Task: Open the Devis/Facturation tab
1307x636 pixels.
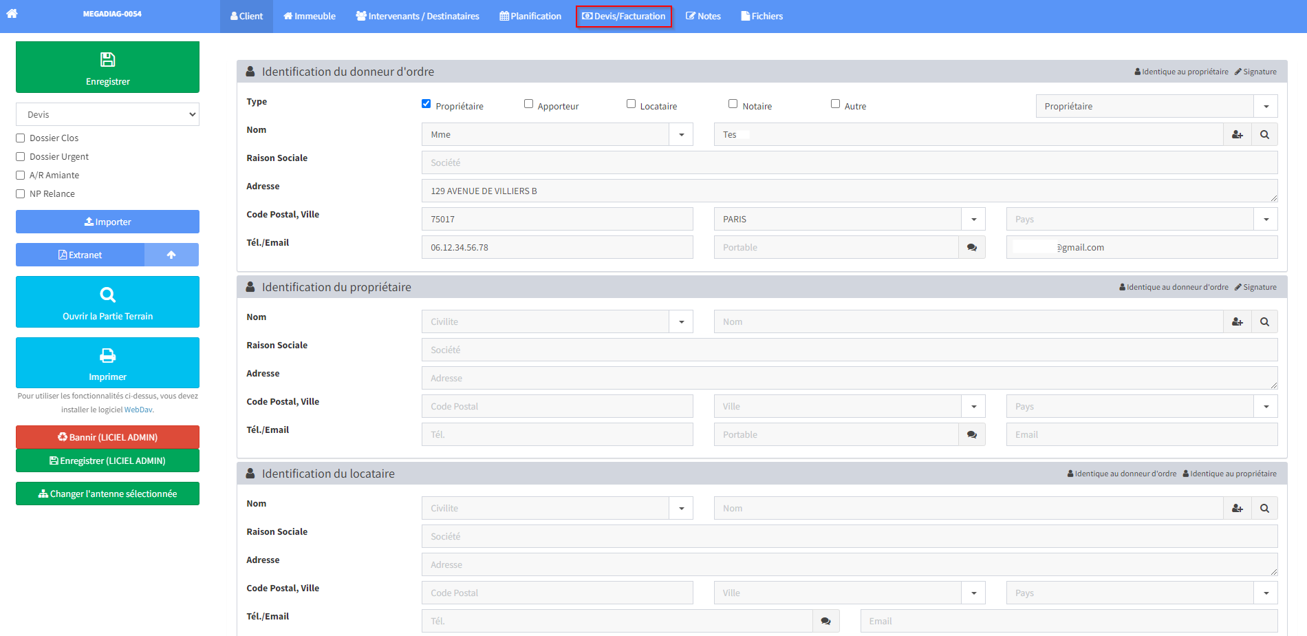Action: tap(624, 16)
